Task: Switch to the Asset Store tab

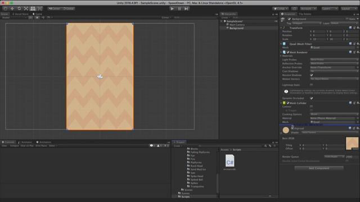Action: click(x=20, y=14)
